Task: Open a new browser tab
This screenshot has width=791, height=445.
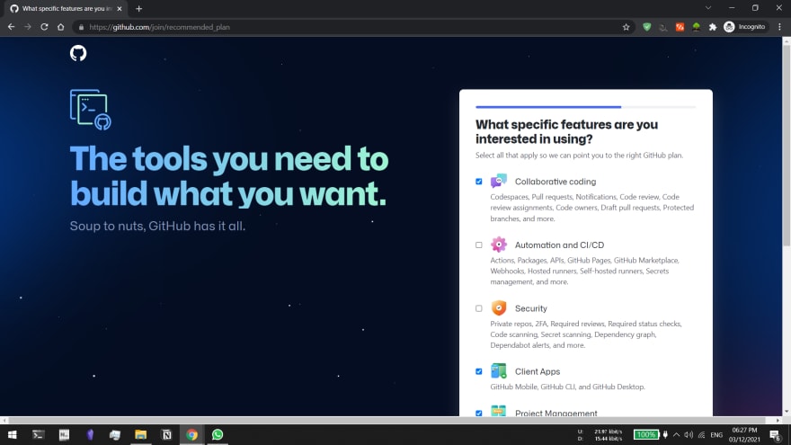Action: point(138,9)
